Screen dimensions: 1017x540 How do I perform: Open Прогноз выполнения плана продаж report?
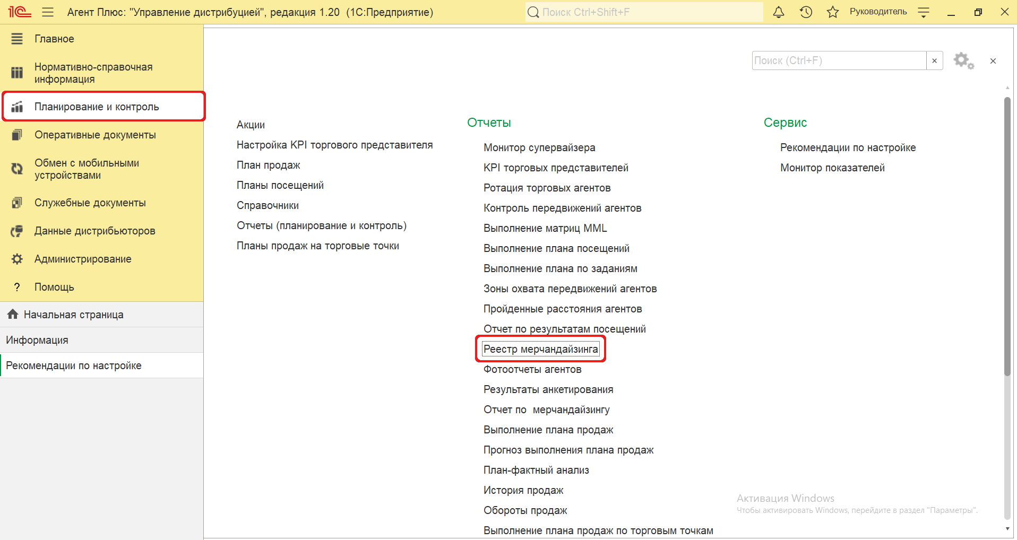click(568, 450)
